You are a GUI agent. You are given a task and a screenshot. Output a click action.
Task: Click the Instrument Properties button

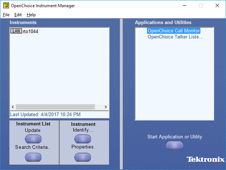click(83, 157)
